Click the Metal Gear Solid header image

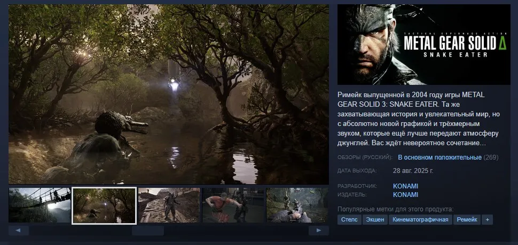423,45
